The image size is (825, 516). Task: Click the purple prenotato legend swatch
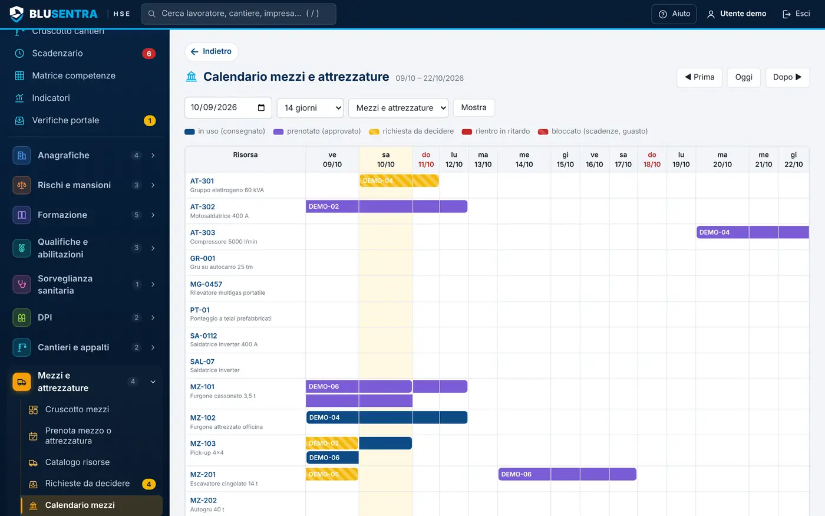[279, 132]
